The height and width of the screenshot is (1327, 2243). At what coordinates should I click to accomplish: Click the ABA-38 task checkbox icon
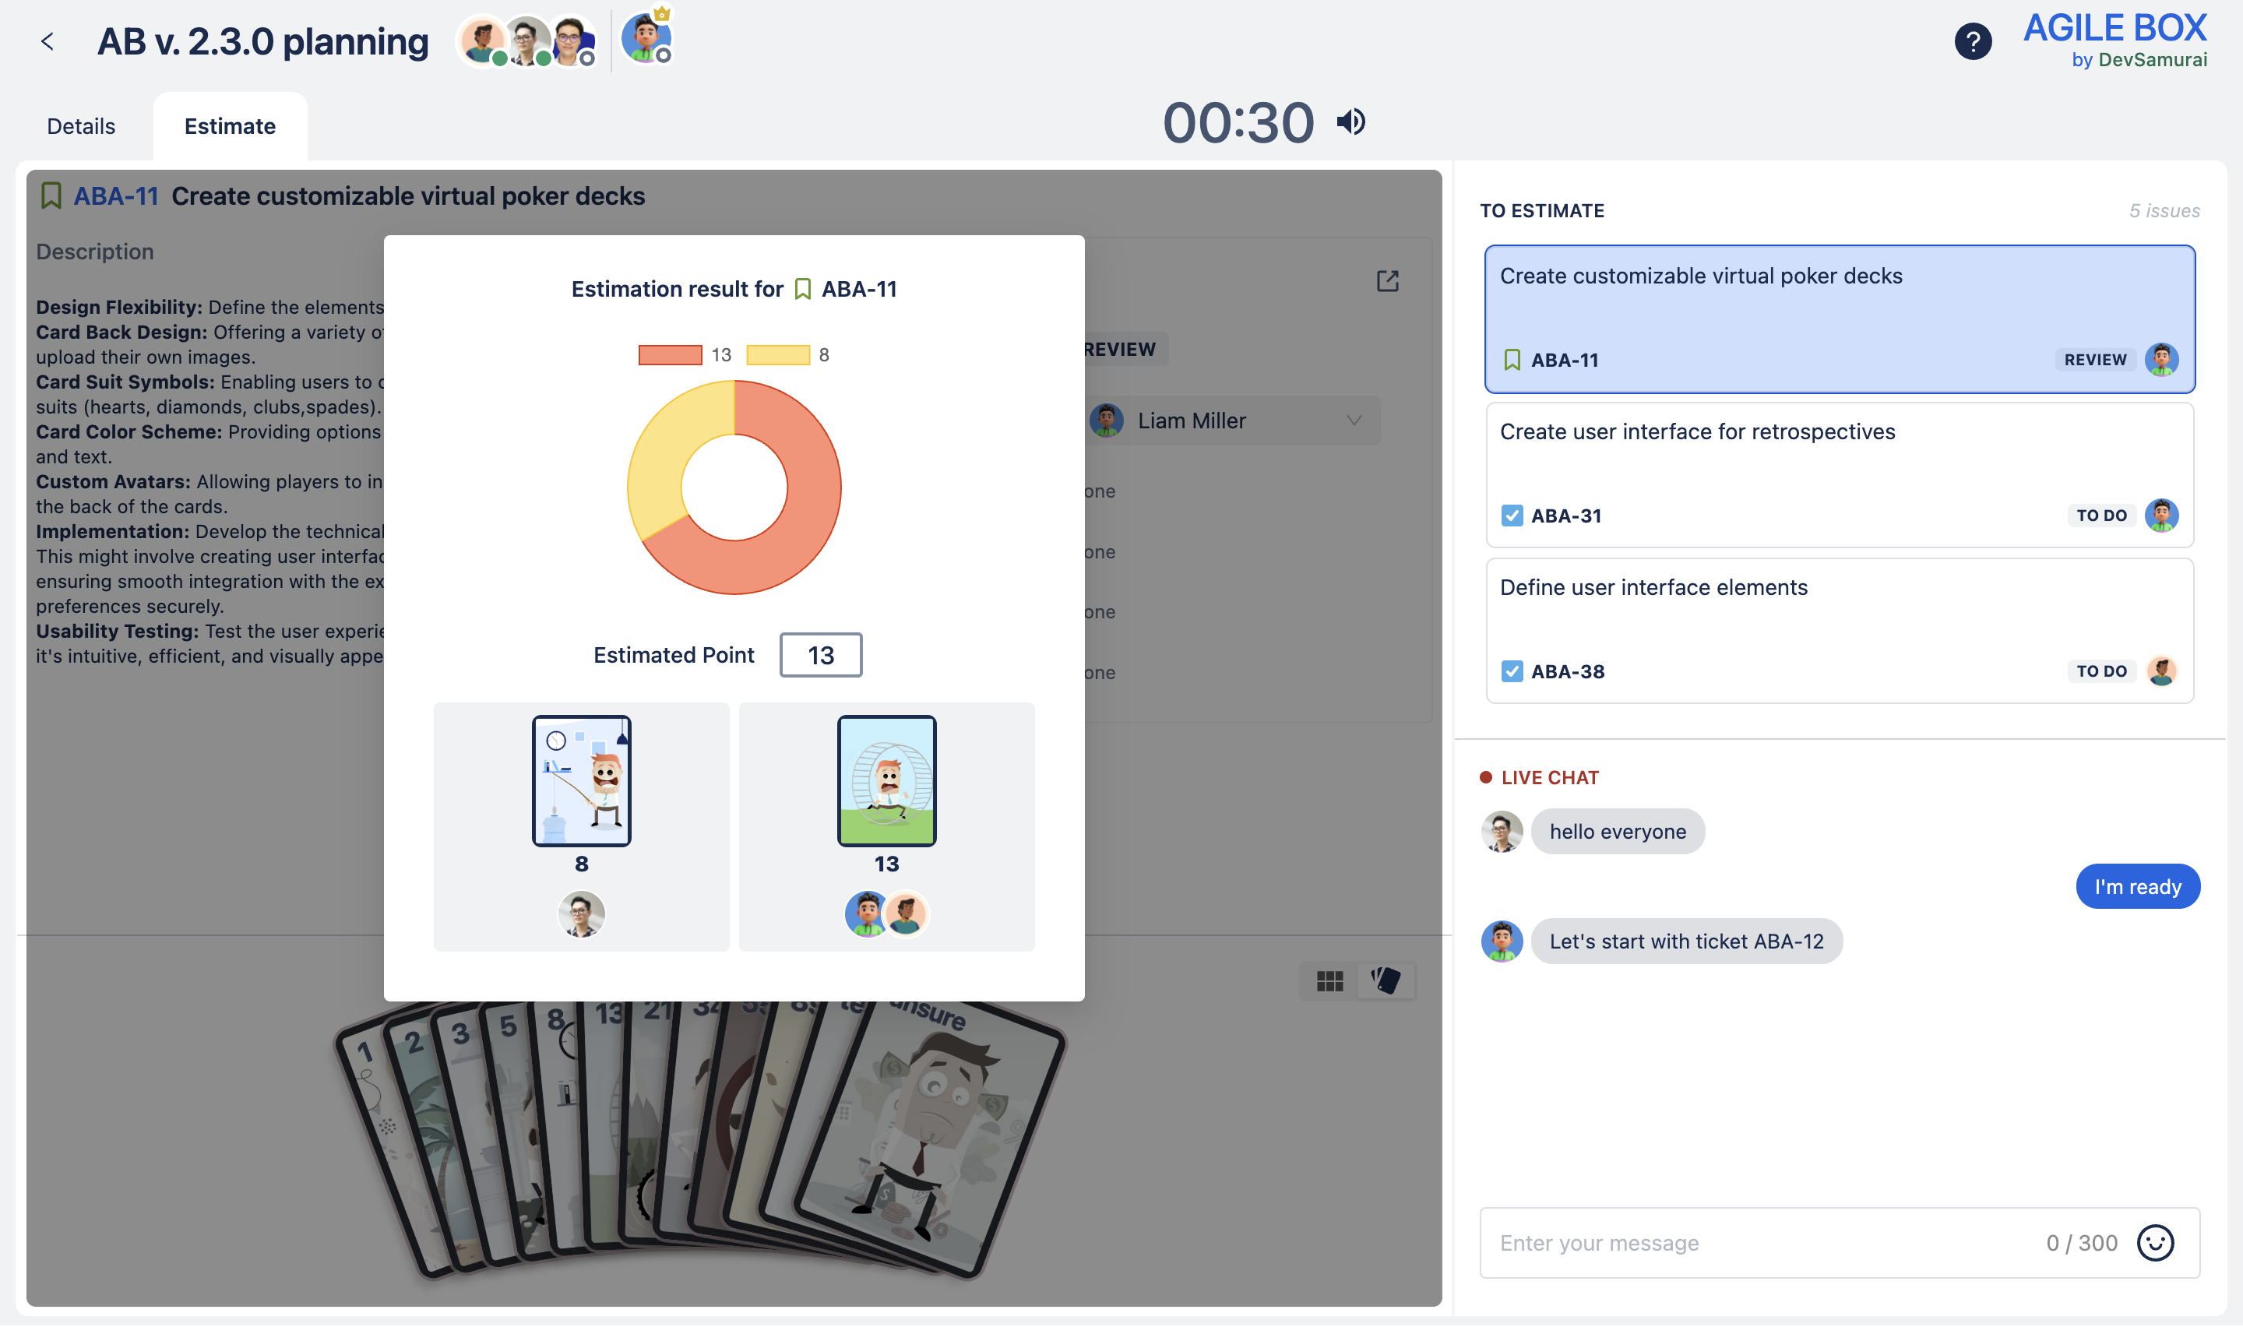coord(1511,671)
